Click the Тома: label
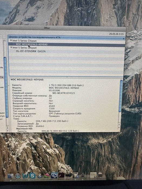 (16, 119)
